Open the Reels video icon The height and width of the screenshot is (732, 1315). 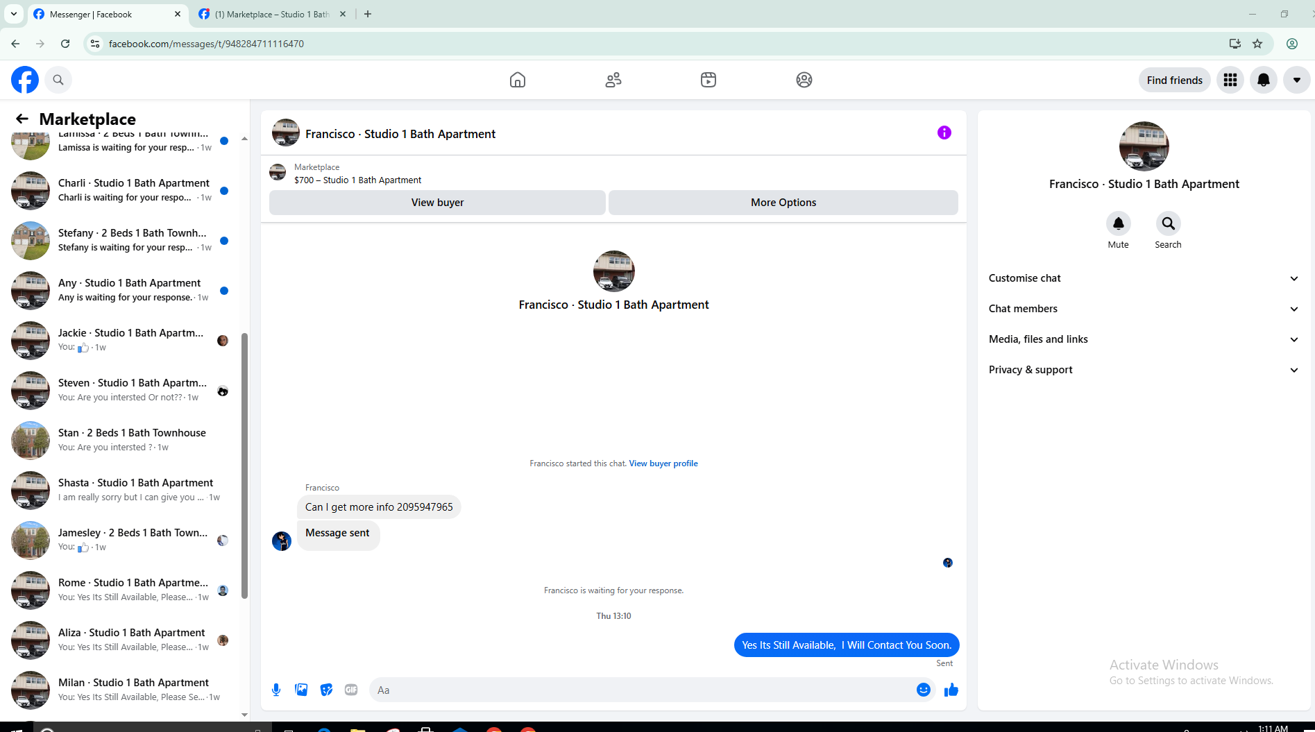(709, 80)
